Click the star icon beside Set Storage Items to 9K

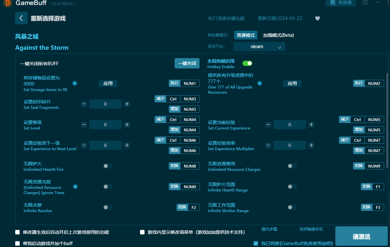point(75,83)
